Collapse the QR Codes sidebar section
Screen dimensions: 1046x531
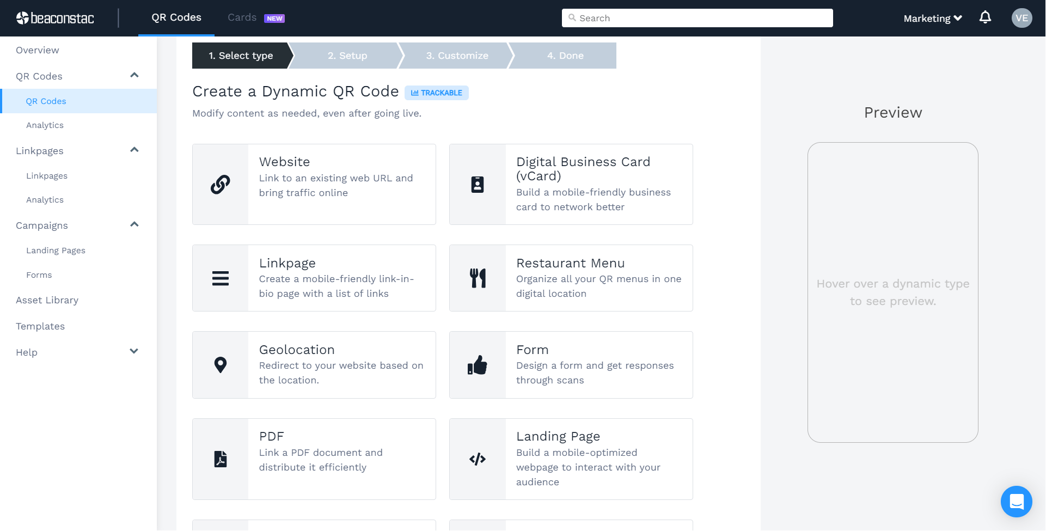pos(134,75)
